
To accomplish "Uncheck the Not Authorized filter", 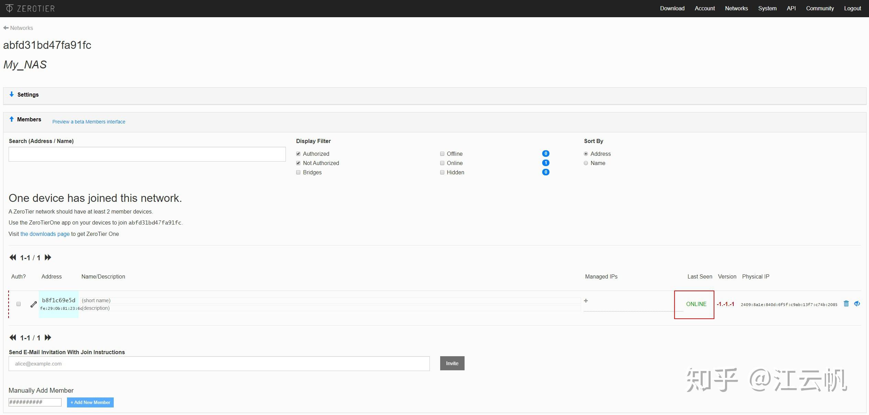I will click(298, 163).
